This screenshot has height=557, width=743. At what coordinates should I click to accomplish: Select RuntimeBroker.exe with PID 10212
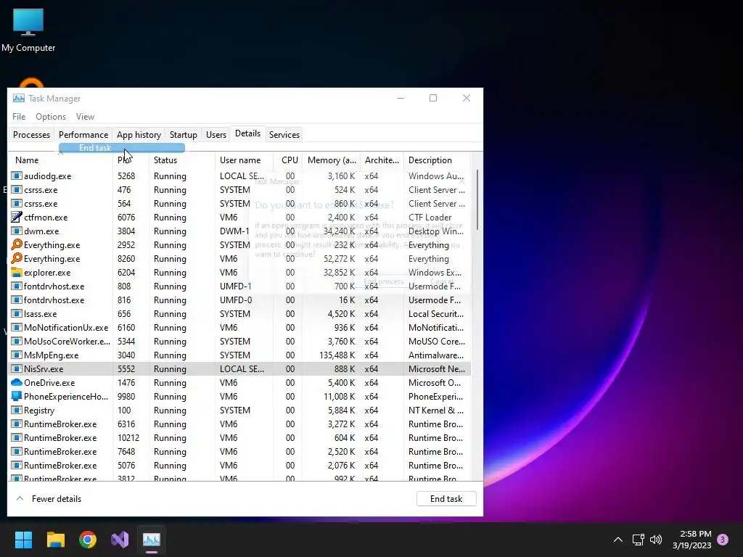239,438
